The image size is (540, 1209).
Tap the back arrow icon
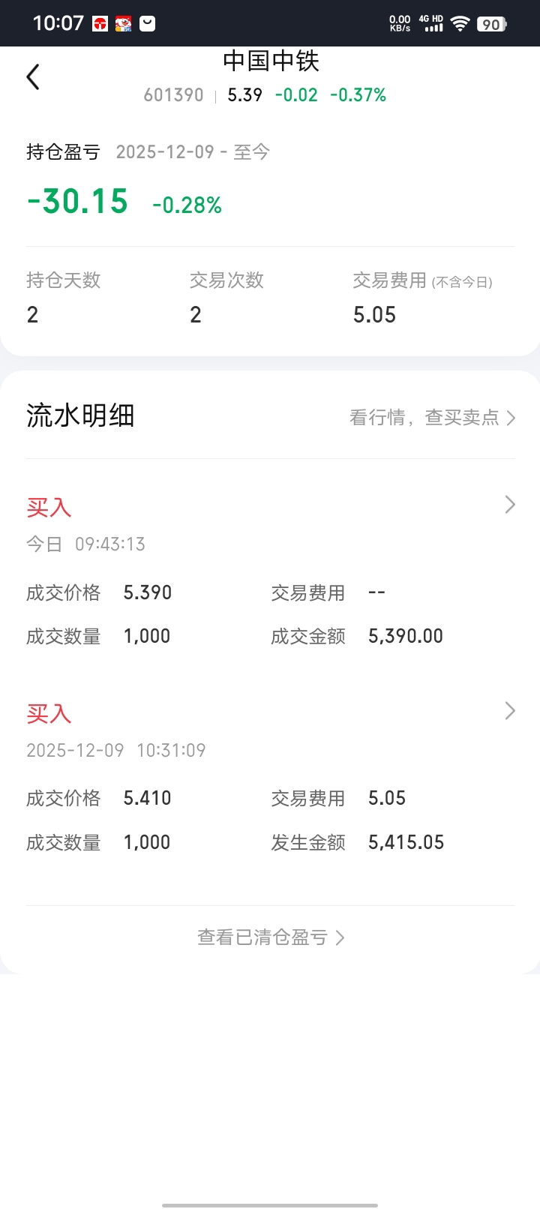[x=33, y=77]
